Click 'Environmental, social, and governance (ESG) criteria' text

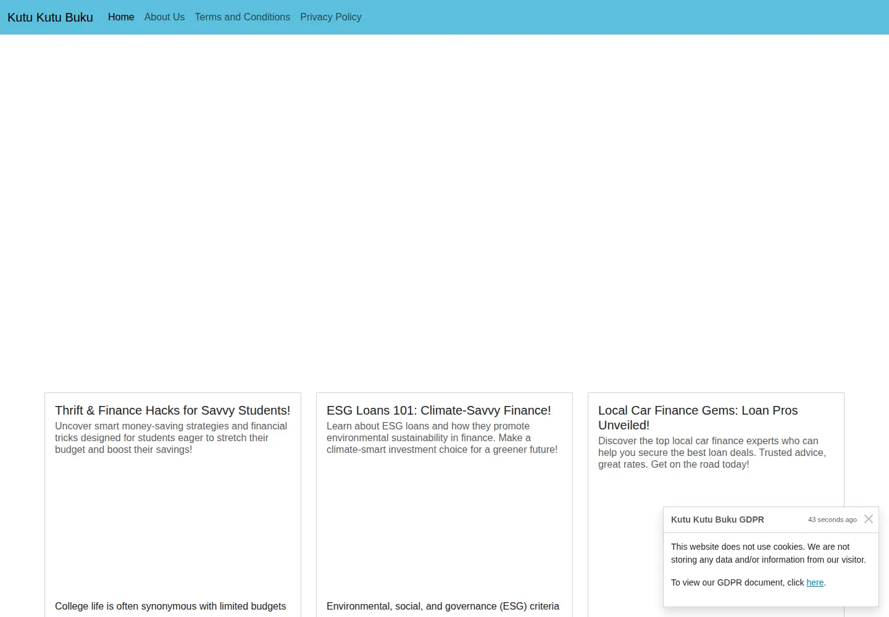coord(443,606)
